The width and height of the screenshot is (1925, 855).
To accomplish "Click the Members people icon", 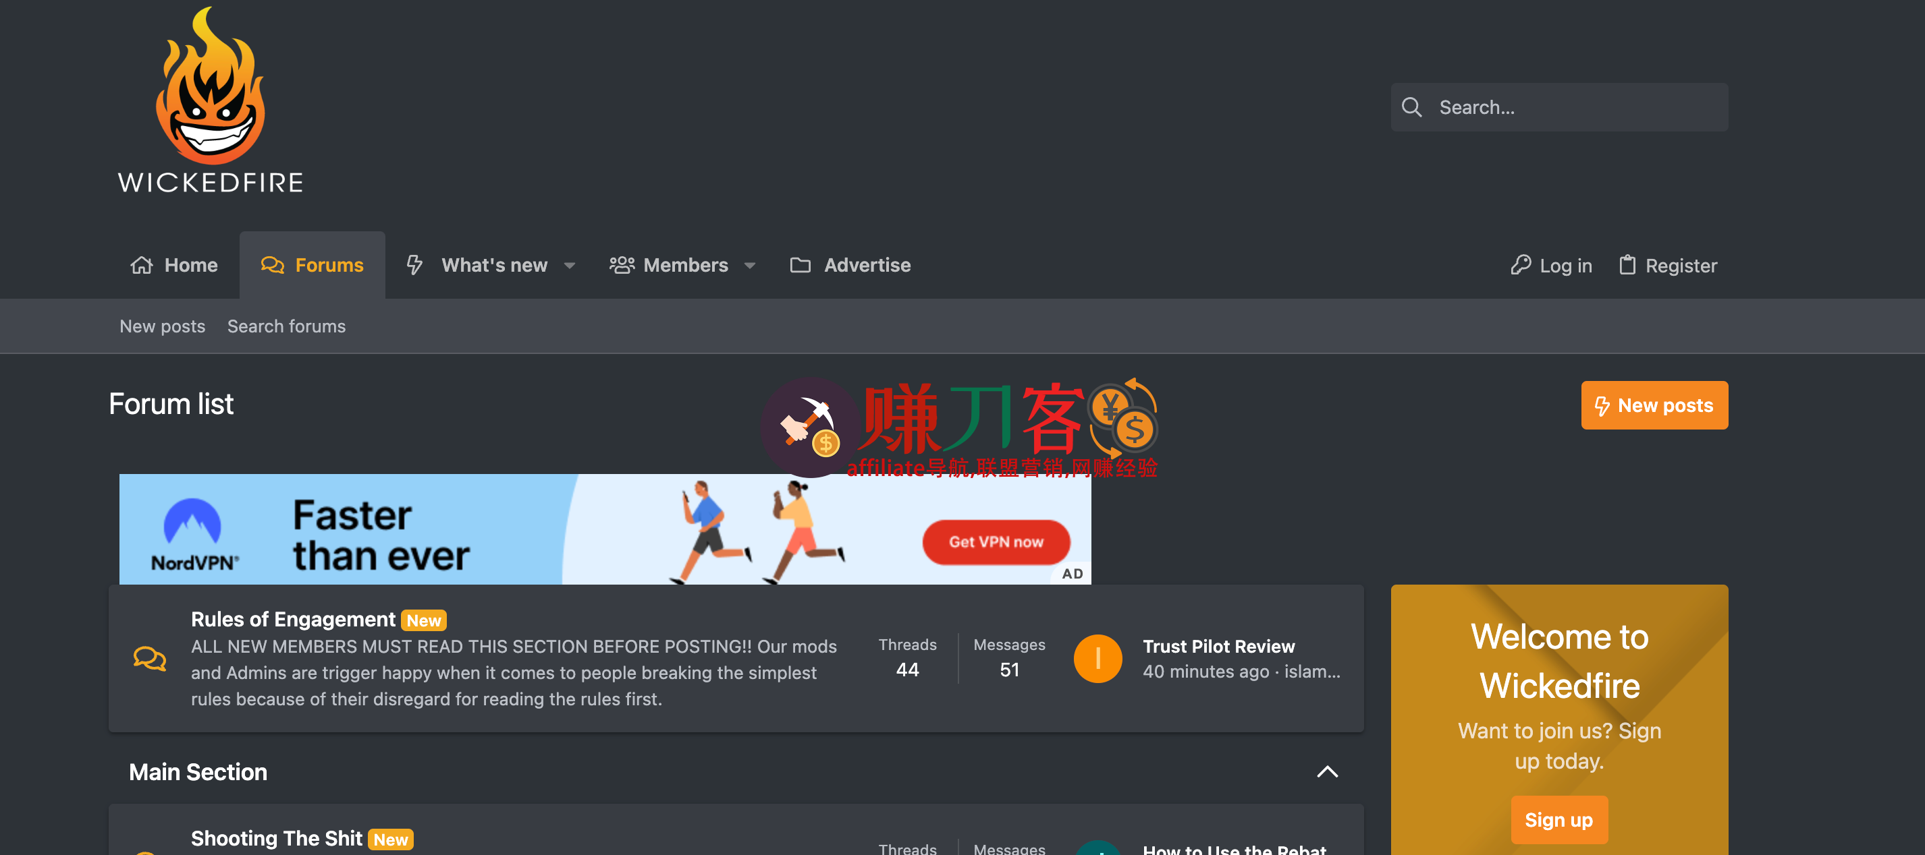I will pyautogui.click(x=621, y=265).
